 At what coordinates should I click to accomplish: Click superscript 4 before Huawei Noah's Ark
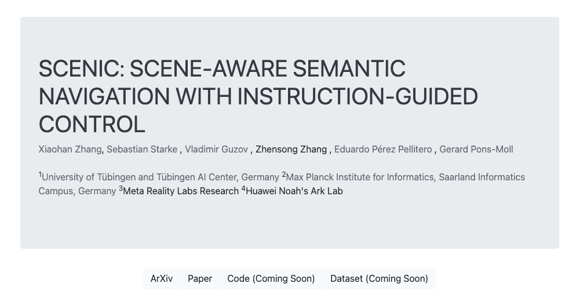pyautogui.click(x=243, y=188)
